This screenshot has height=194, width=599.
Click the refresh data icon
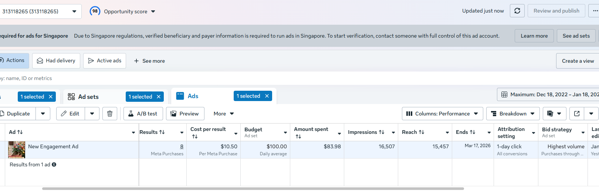tap(517, 11)
